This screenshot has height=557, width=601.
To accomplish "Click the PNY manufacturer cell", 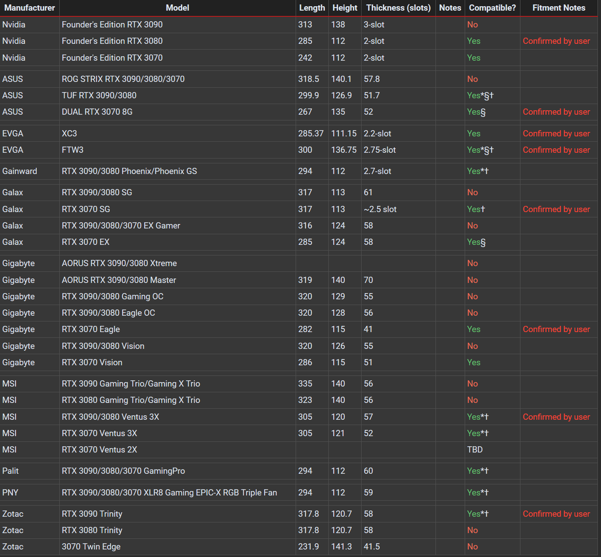I will 30,493.
